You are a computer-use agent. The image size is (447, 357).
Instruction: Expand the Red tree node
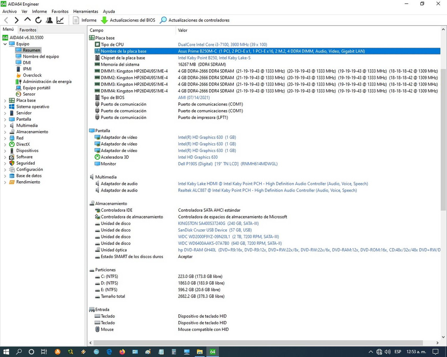(5, 138)
